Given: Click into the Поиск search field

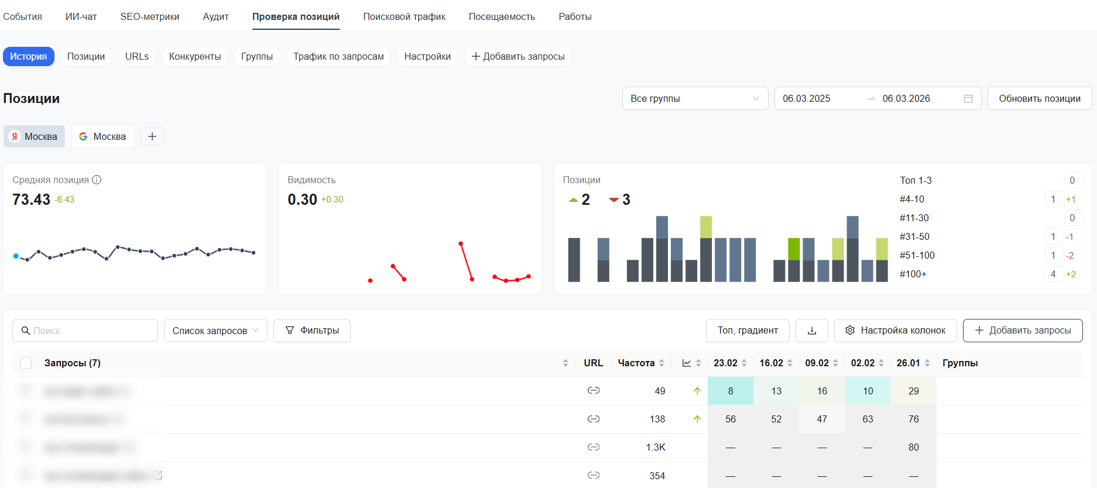Looking at the screenshot, I should pos(85,331).
